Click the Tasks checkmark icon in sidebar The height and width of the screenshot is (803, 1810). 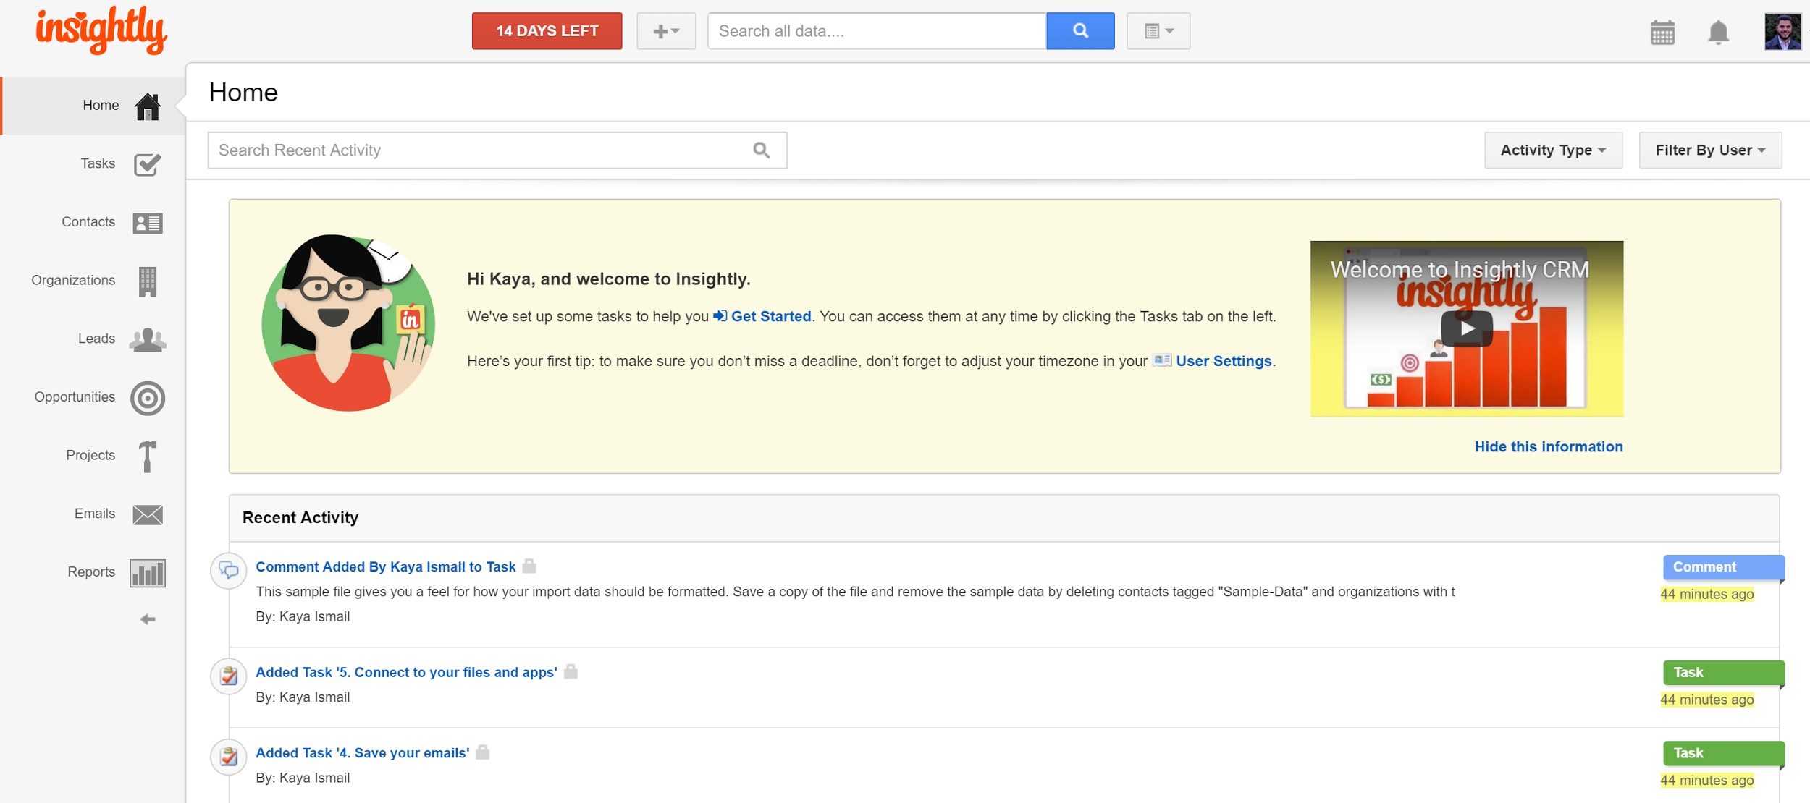(148, 165)
